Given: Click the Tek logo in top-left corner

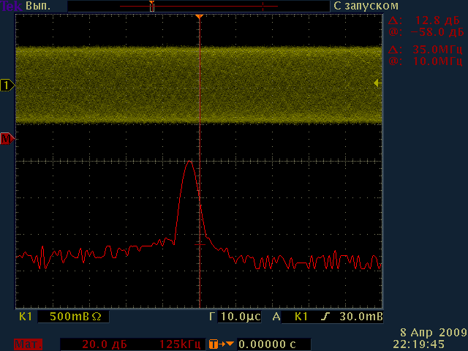Looking at the screenshot, I should point(10,6).
